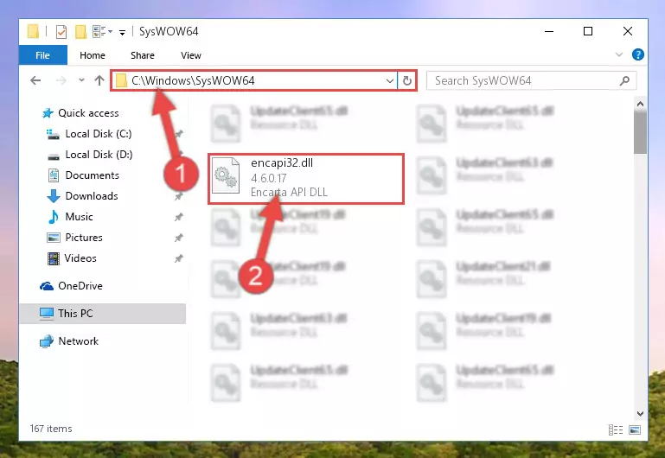Click the folder icon in title bar

pyautogui.click(x=33, y=31)
